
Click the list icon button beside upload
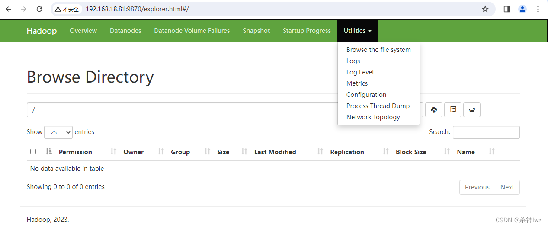point(453,110)
